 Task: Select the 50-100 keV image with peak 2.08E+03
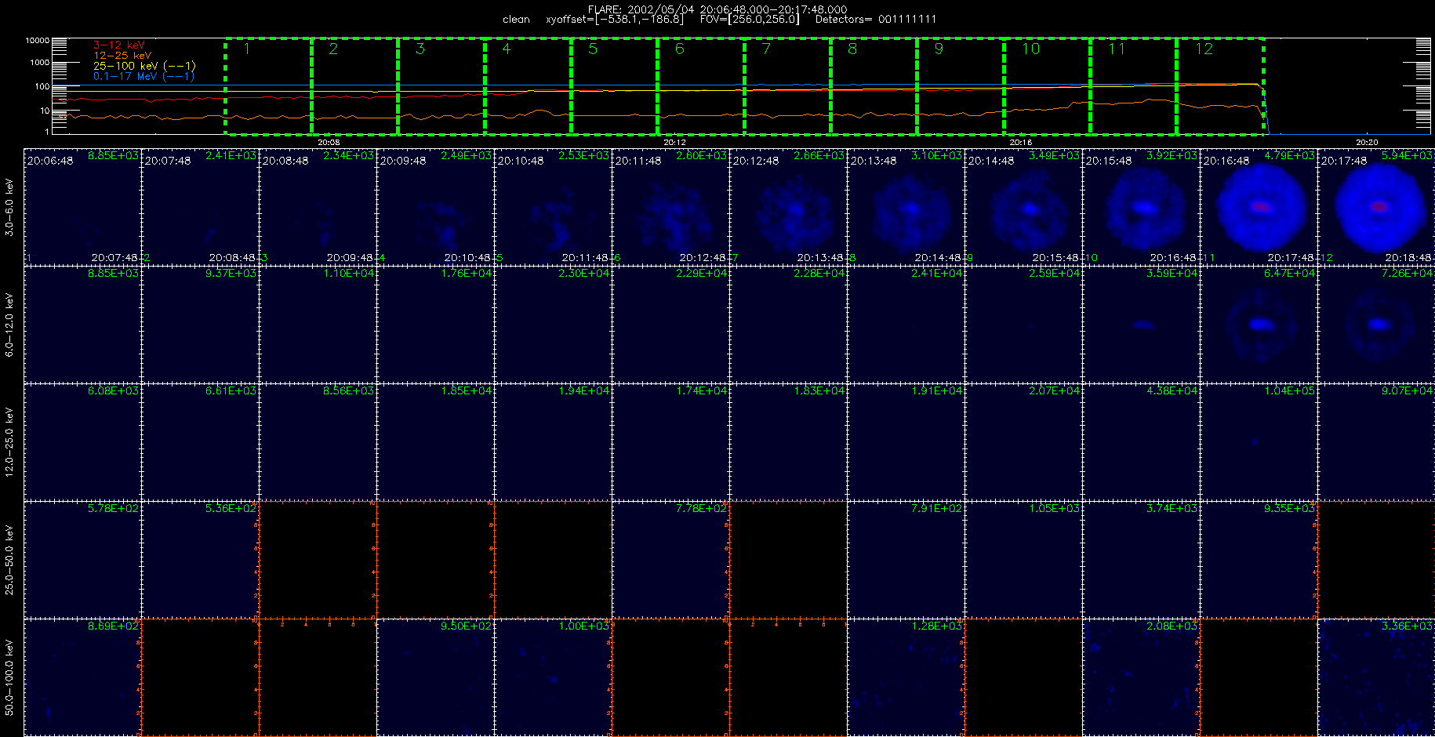[x=1142, y=677]
